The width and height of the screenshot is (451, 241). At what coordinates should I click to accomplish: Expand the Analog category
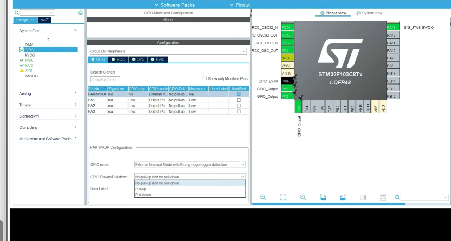tap(75, 93)
